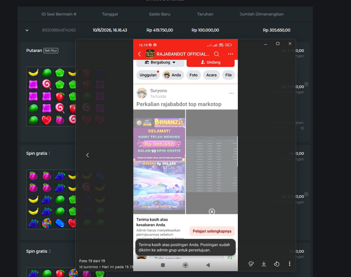351x277 pixels.
Task: Open the three-dot menu in group header
Action: [231, 54]
